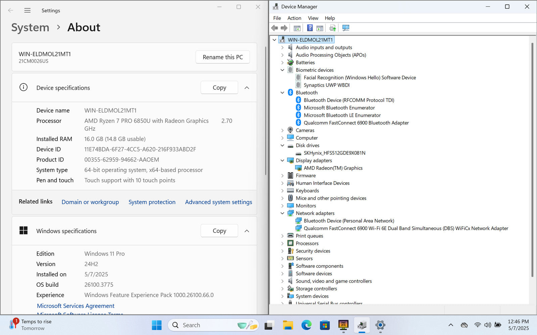
Task: Click System in the Settings breadcrumb
Action: 30,27
